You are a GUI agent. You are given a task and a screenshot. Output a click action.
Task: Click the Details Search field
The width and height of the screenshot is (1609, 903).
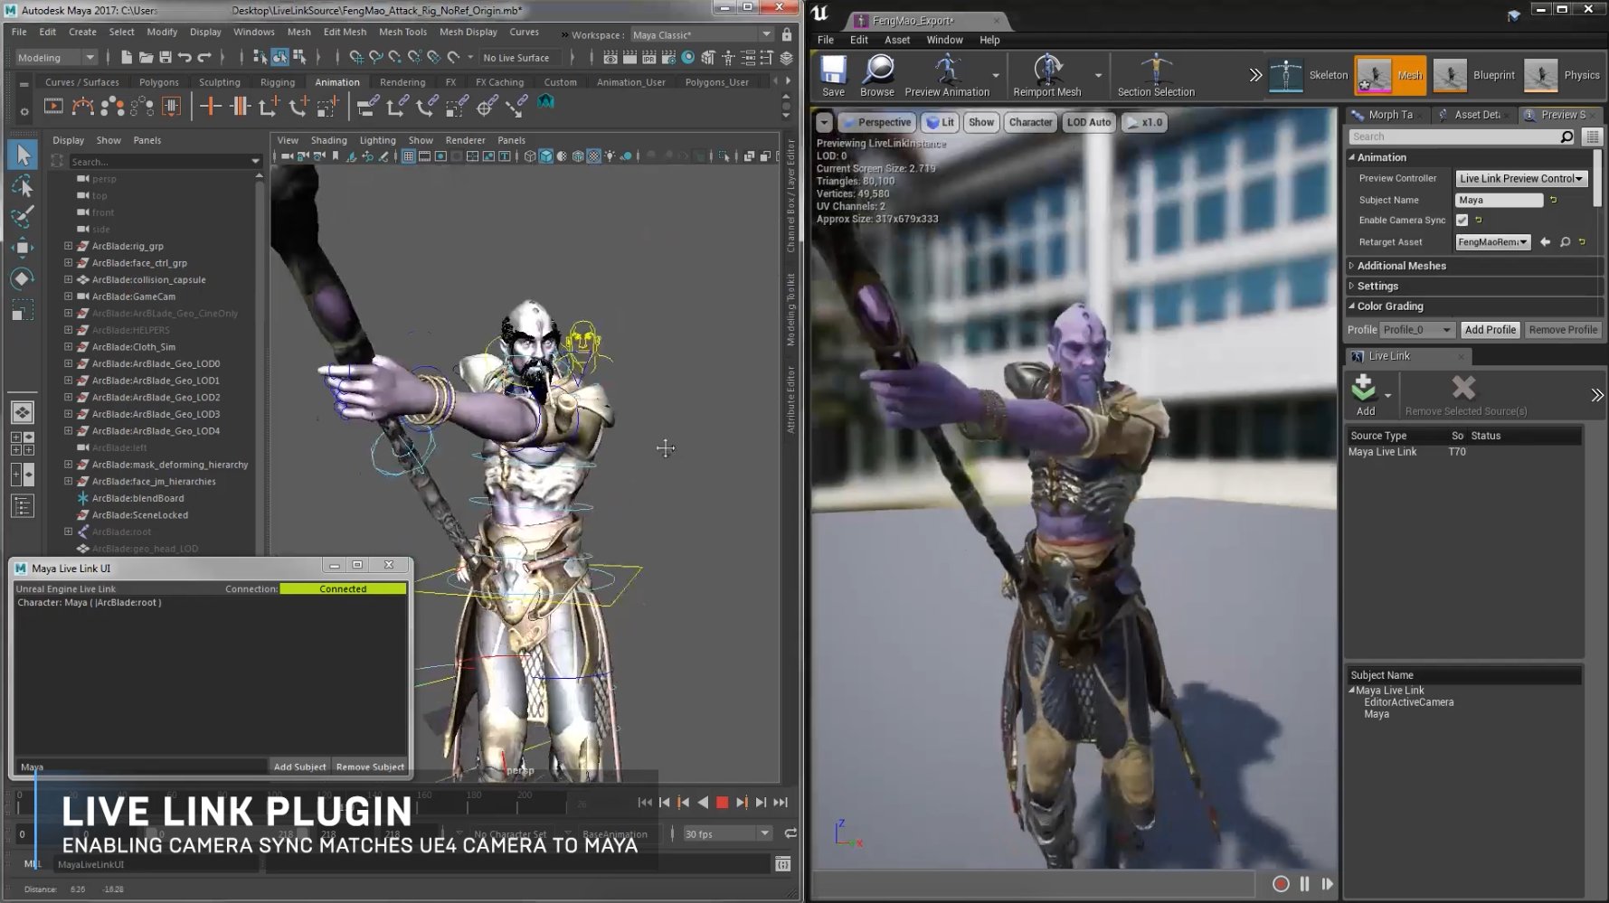click(x=1462, y=136)
